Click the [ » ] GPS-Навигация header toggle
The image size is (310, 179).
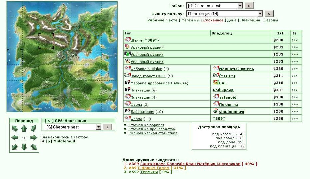pos(49,121)
